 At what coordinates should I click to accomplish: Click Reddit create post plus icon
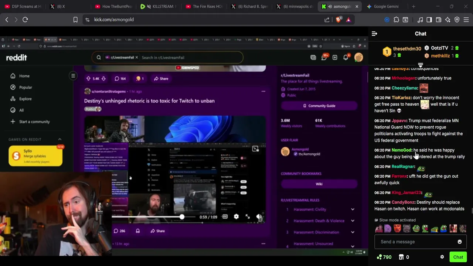[335, 57]
